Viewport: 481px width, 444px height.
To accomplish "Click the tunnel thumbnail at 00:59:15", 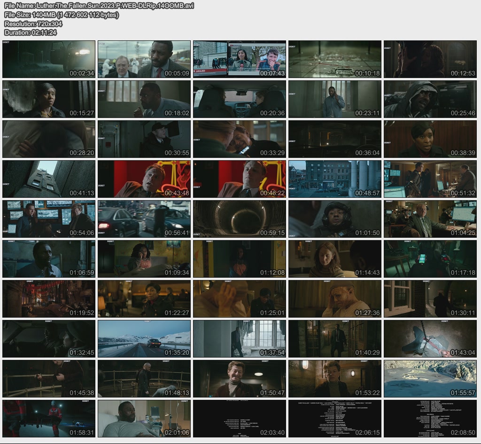I will 240,219.
